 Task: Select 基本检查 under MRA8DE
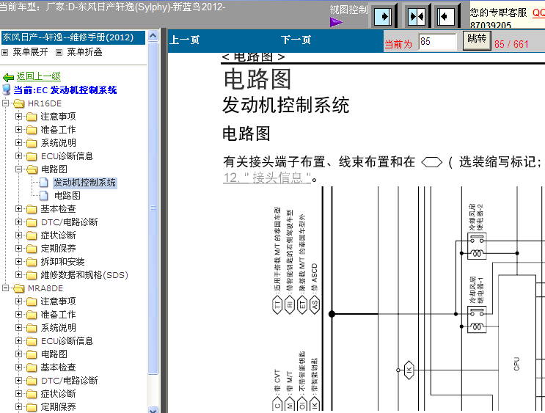tap(58, 368)
